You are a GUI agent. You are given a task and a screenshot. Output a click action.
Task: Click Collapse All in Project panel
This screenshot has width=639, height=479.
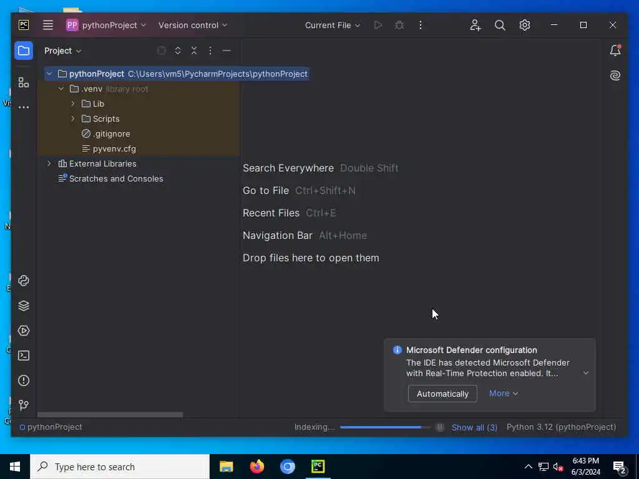pos(194,51)
